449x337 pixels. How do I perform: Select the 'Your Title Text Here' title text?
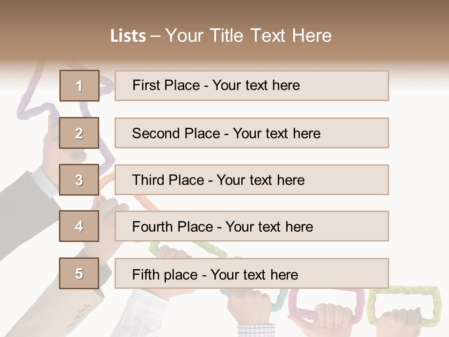(248, 36)
